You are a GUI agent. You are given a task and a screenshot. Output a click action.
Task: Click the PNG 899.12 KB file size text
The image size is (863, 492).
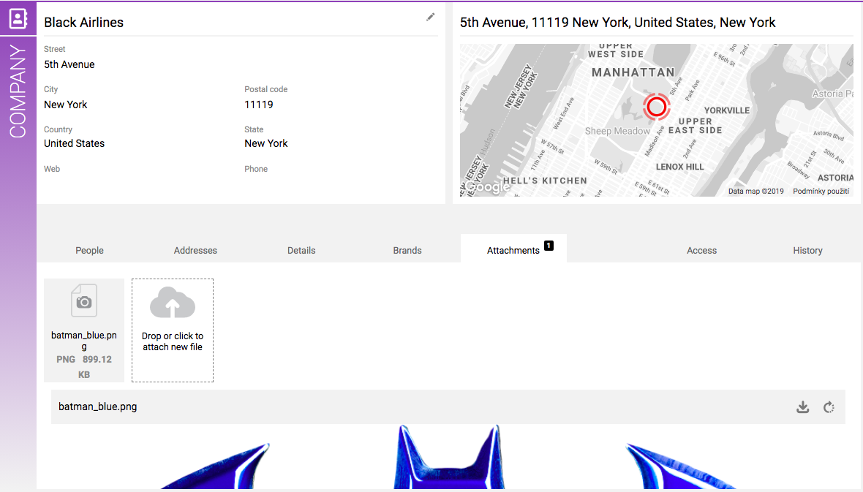coord(84,366)
